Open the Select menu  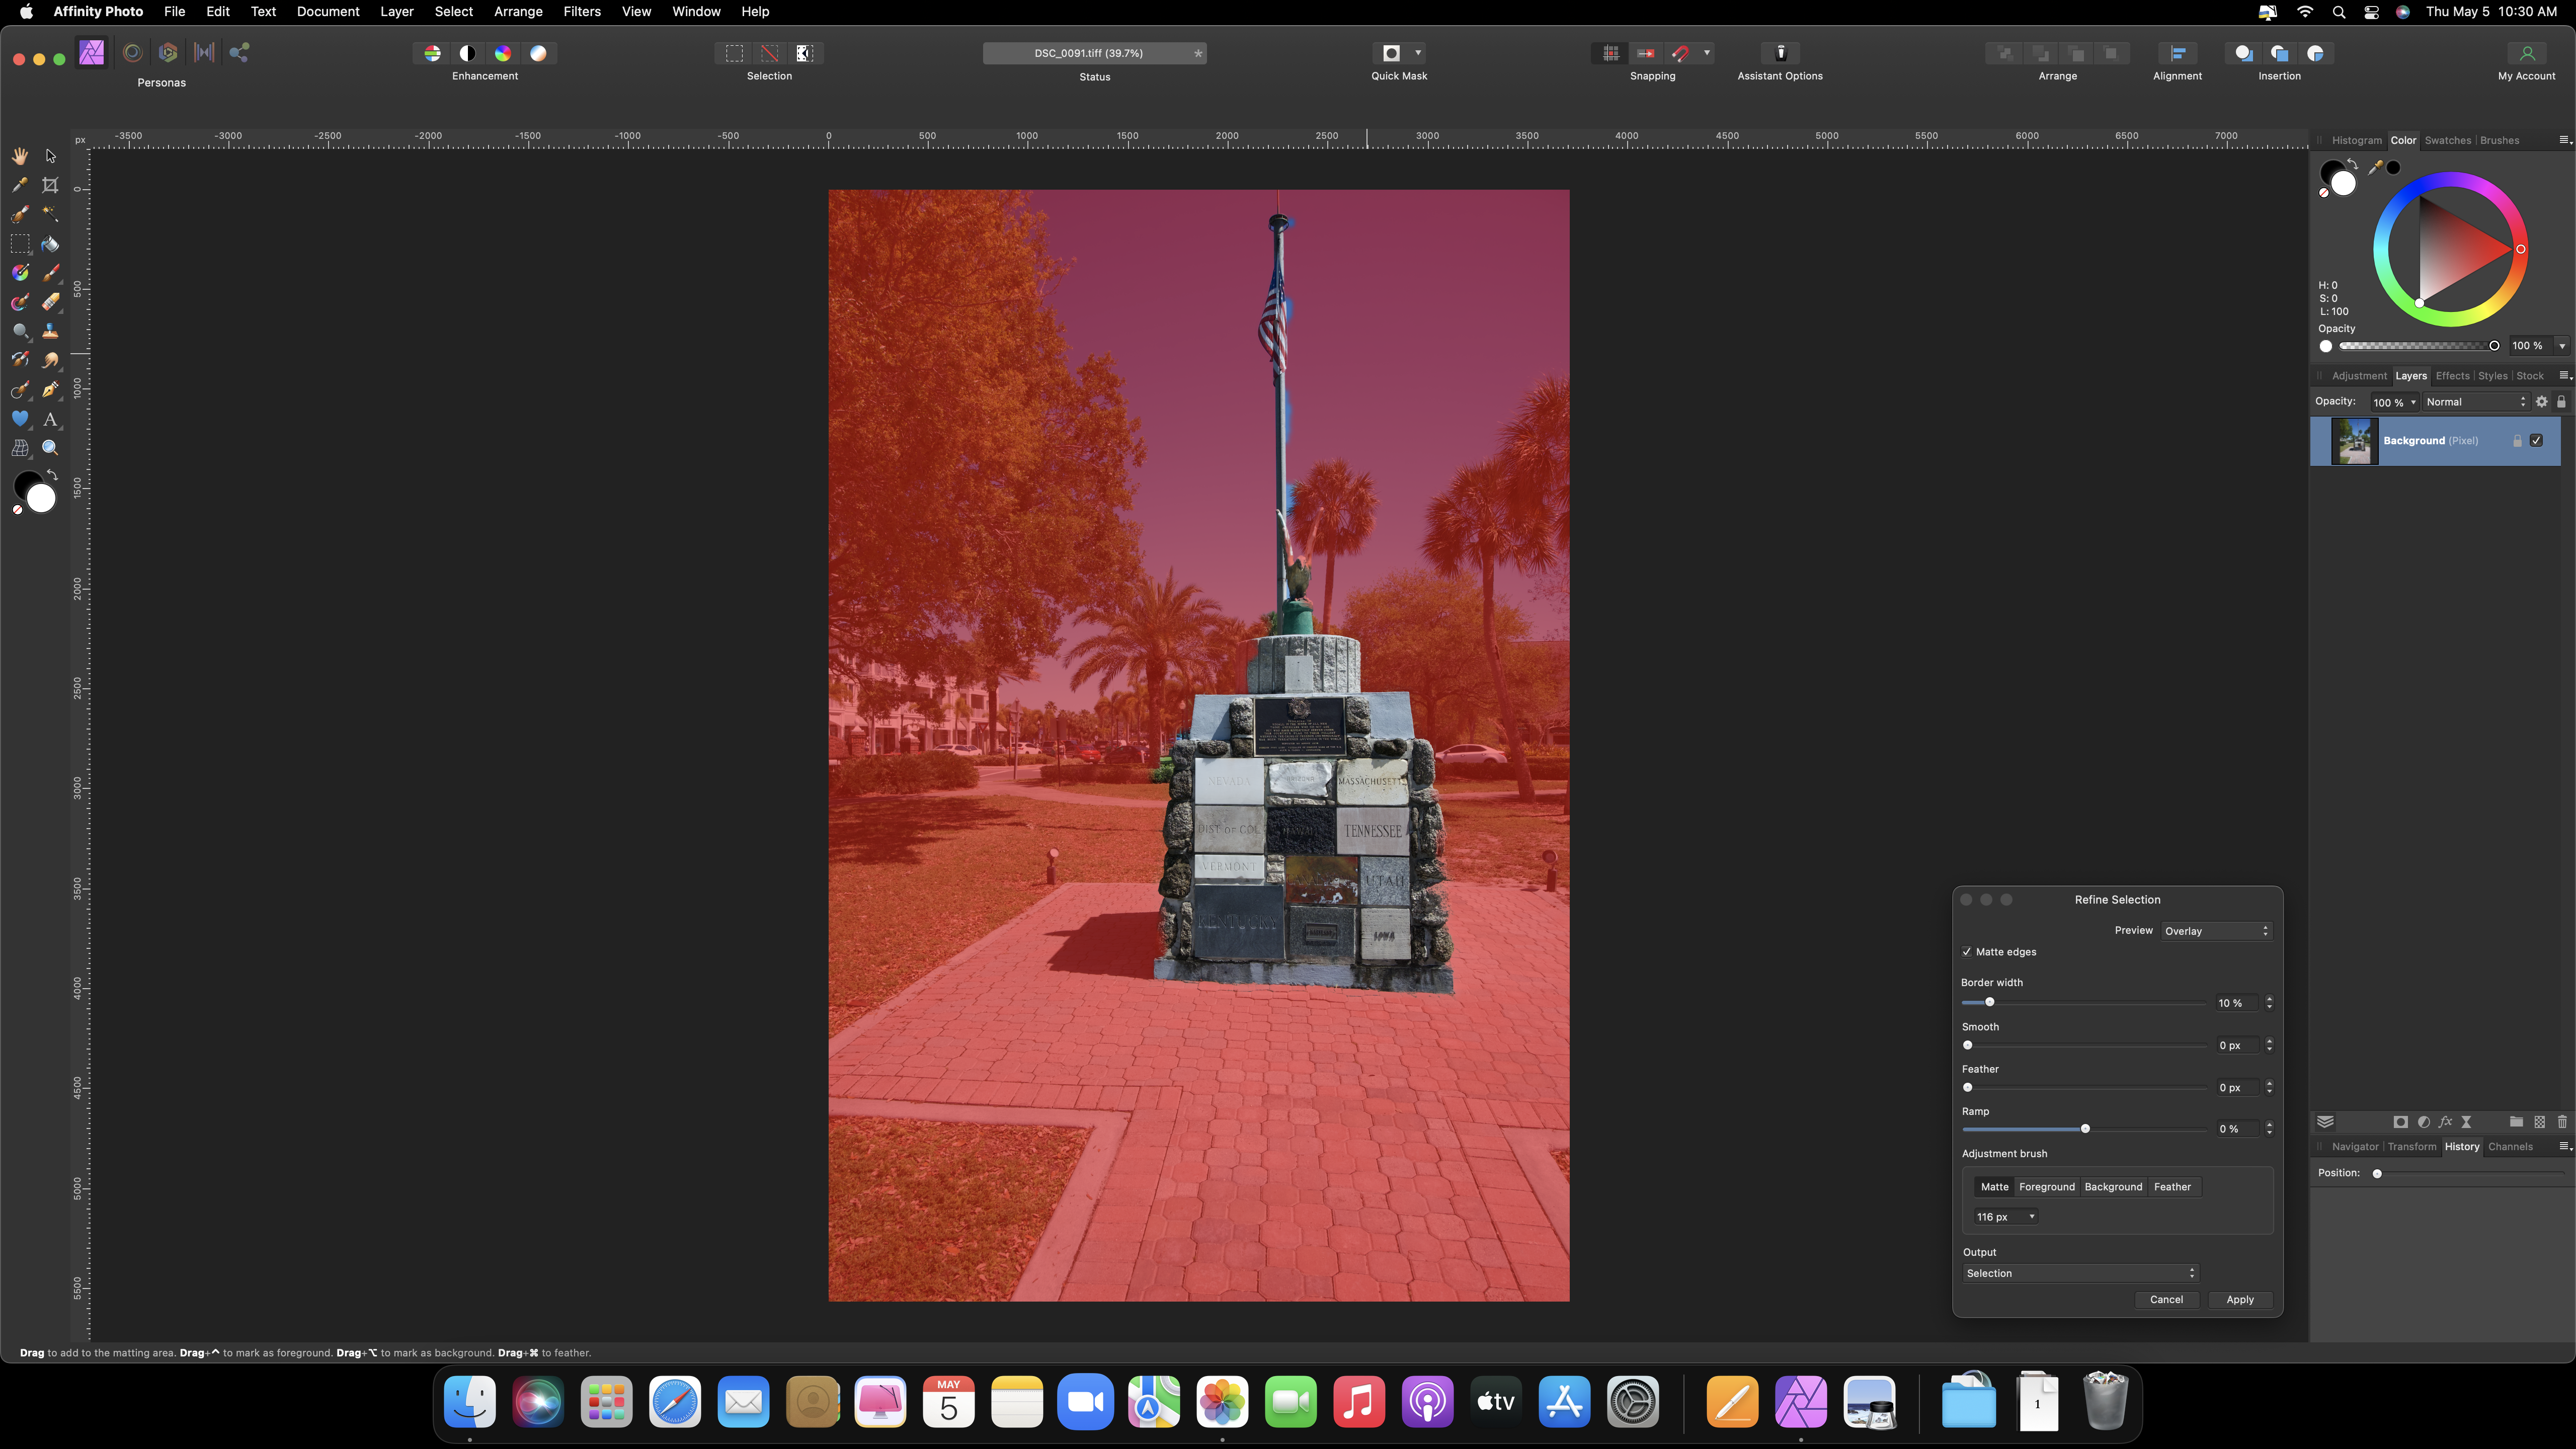pyautogui.click(x=453, y=11)
